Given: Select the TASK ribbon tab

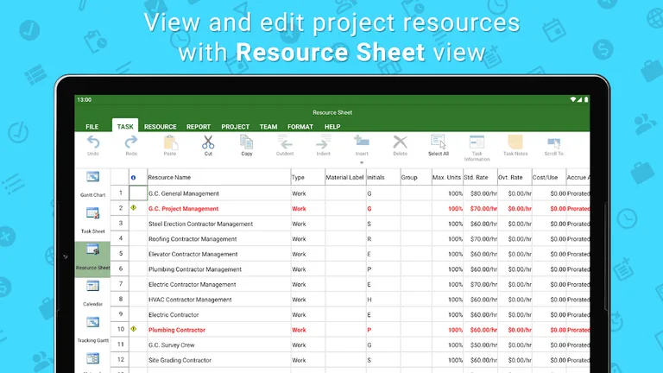Looking at the screenshot, I should click(x=125, y=126).
